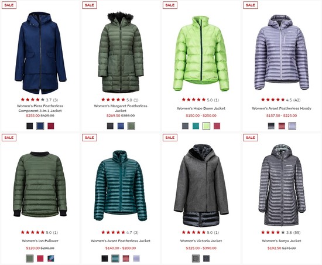View the 42 reviews for Avant Hoody
This screenshot has width=322, height=265.
[297, 100]
